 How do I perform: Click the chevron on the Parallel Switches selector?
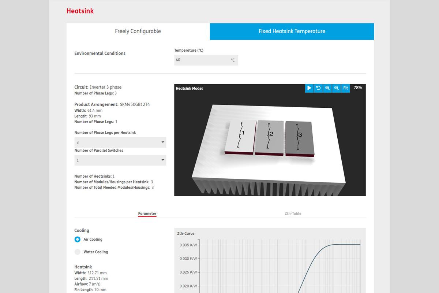(162, 160)
